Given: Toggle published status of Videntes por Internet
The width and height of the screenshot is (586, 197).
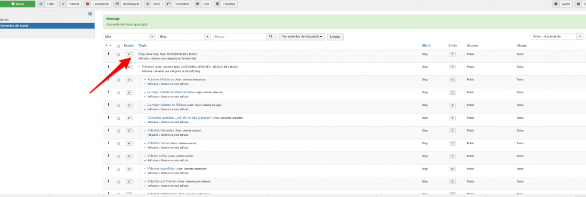Looking at the screenshot, I should [129, 182].
